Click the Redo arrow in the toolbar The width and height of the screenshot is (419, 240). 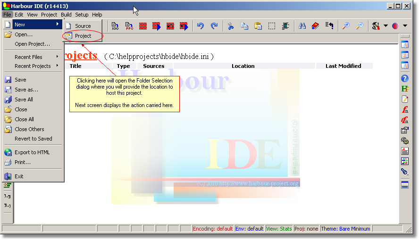(x=214, y=26)
